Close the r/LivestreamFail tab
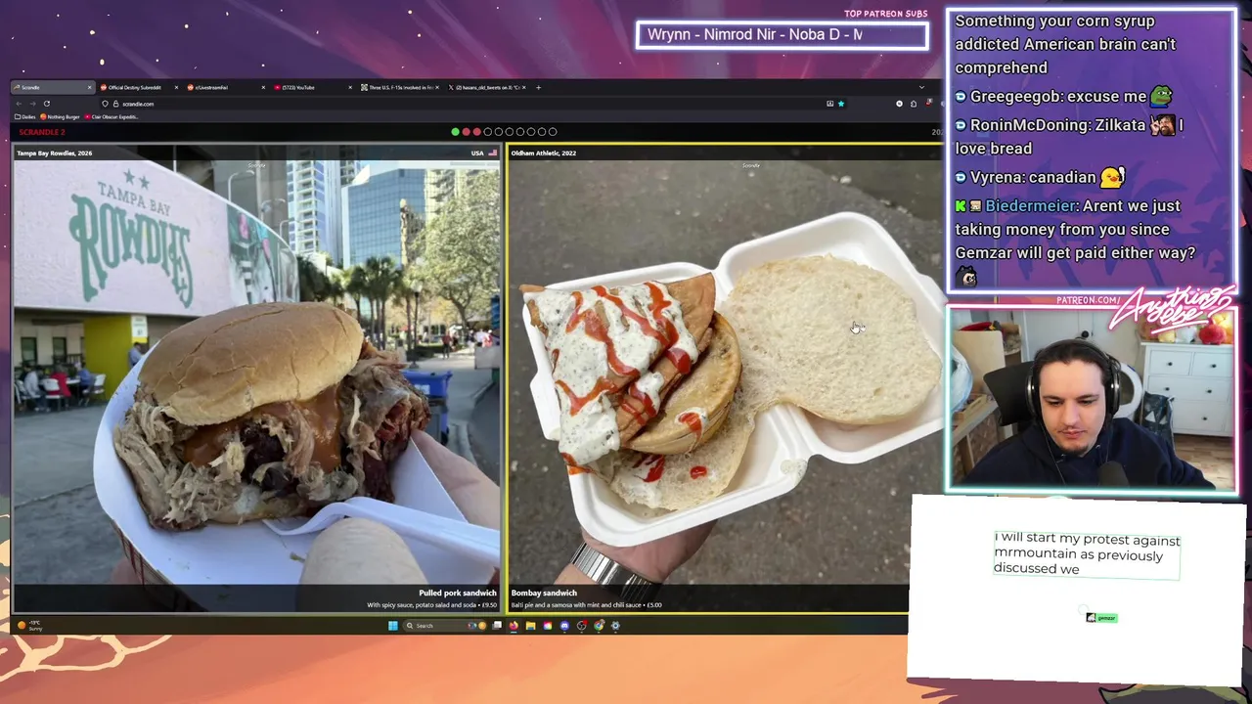Image resolution: width=1252 pixels, height=704 pixels. (x=262, y=87)
